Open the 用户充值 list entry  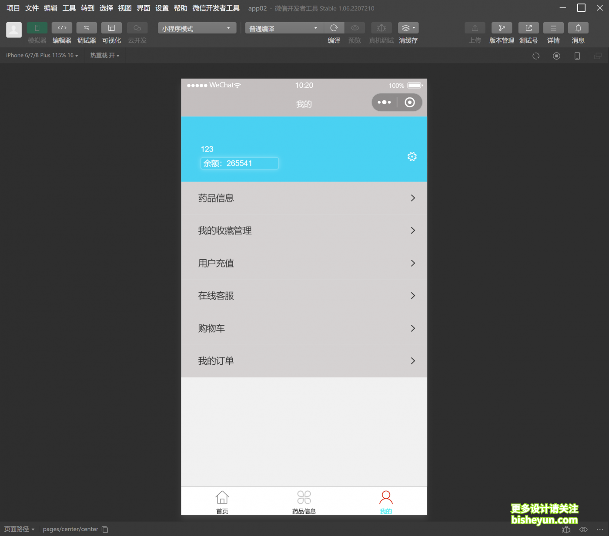pyautogui.click(x=304, y=263)
